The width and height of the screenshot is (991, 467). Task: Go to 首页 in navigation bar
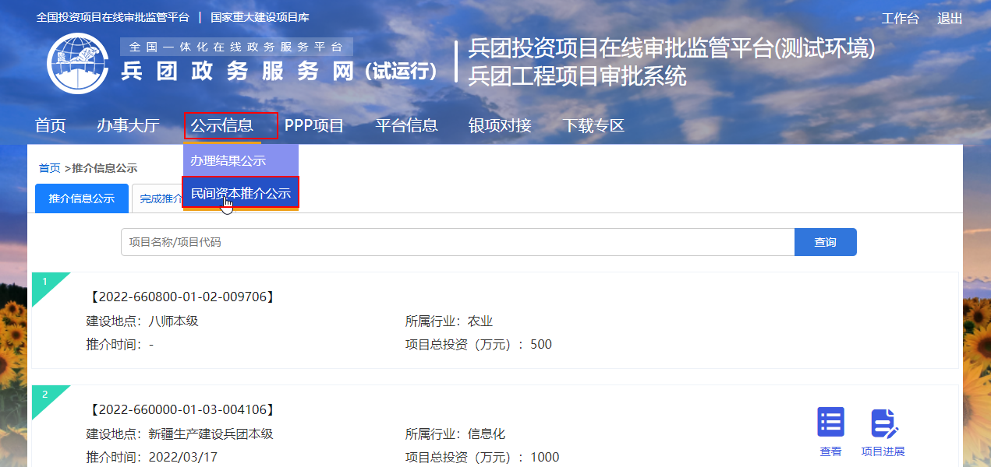[51, 125]
